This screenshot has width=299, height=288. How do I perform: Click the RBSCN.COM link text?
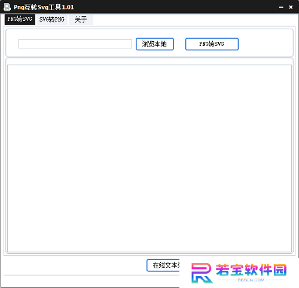[251, 280]
